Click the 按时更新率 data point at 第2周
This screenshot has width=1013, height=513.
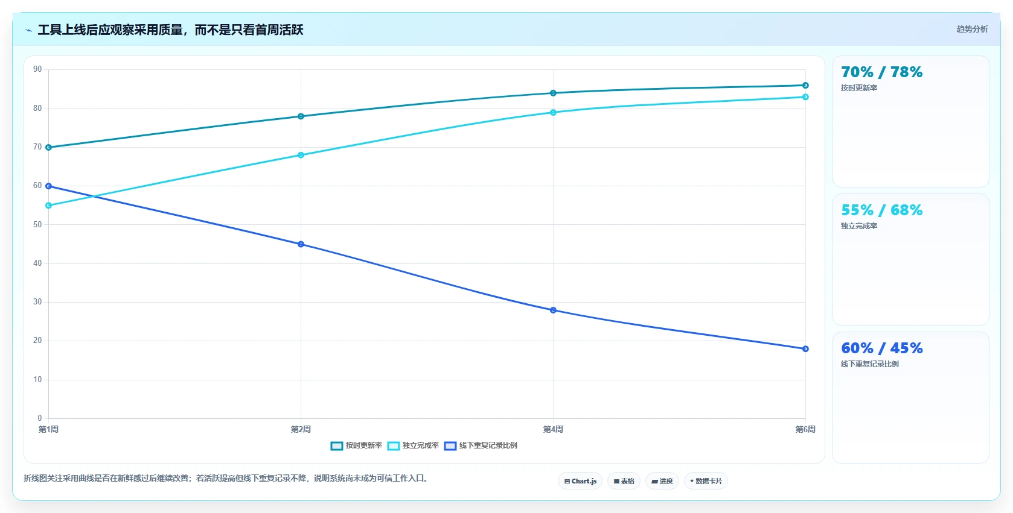(x=301, y=116)
